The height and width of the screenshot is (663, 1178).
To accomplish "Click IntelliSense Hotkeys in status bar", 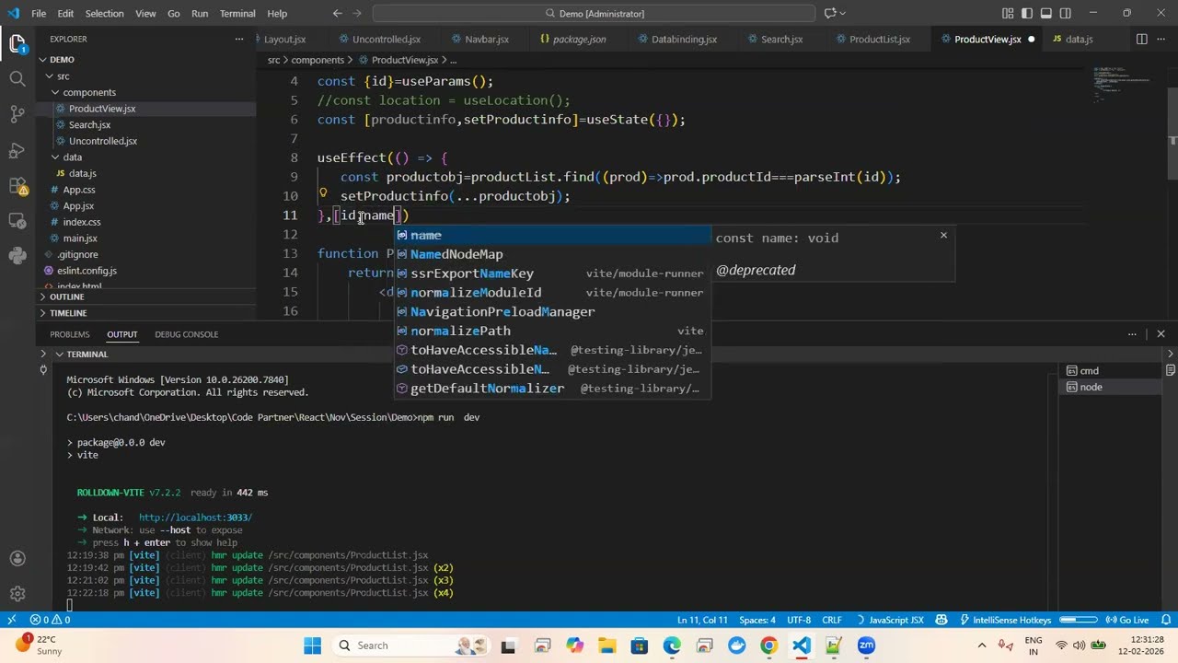I will 1005,620.
